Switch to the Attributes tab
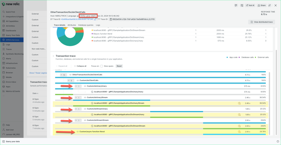 click(72, 25)
